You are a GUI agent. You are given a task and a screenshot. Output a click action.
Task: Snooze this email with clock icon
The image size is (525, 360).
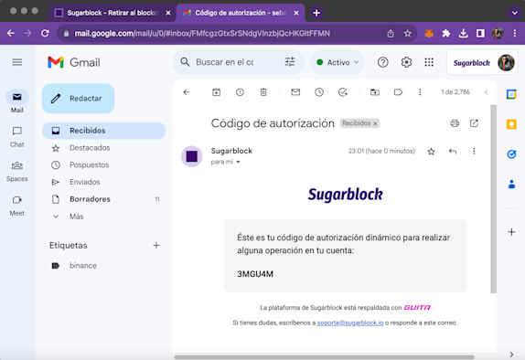coord(319,92)
